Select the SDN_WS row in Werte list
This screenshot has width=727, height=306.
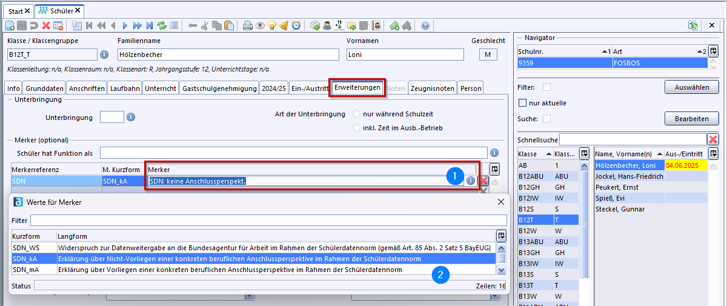(253, 247)
